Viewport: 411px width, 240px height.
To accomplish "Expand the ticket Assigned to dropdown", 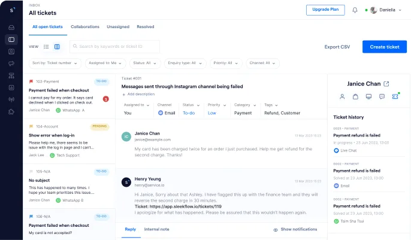I will (137, 105).
